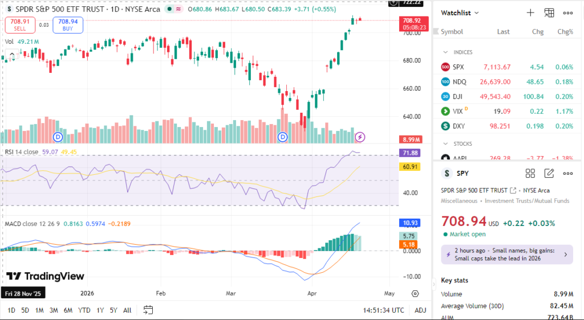Click the April dividend D marker
The height and width of the screenshot is (320, 584).
283,137
